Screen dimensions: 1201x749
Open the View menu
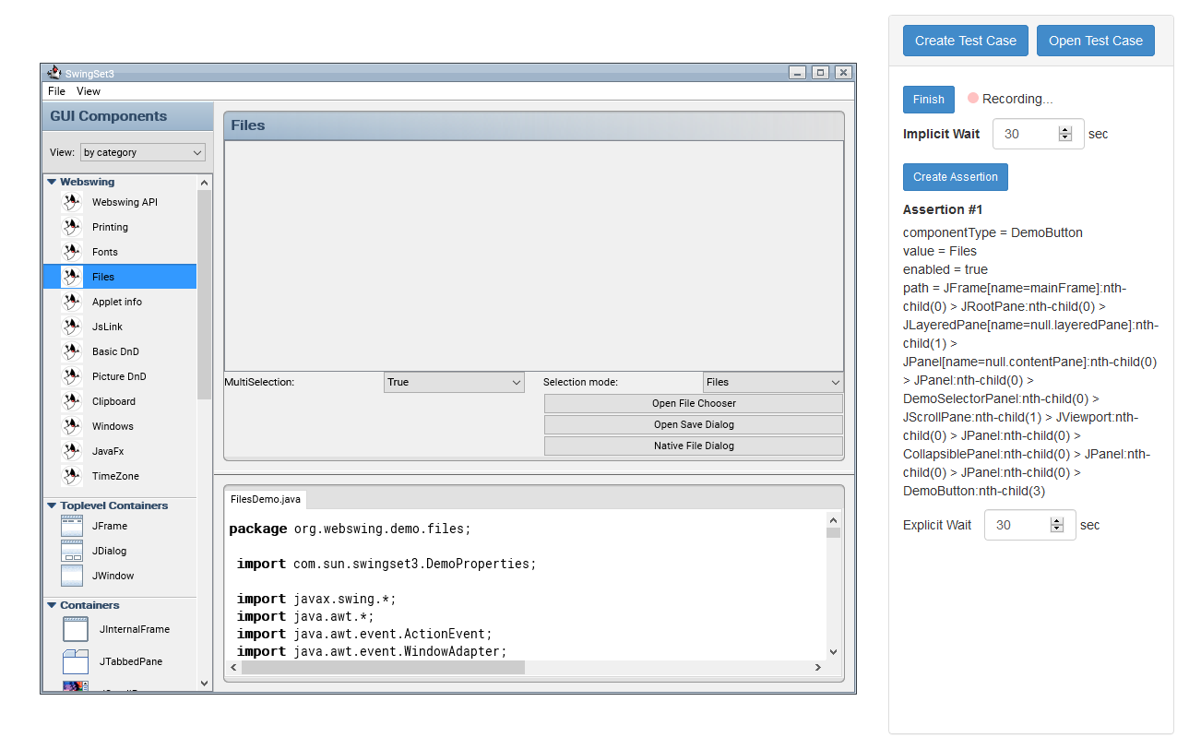click(x=89, y=91)
